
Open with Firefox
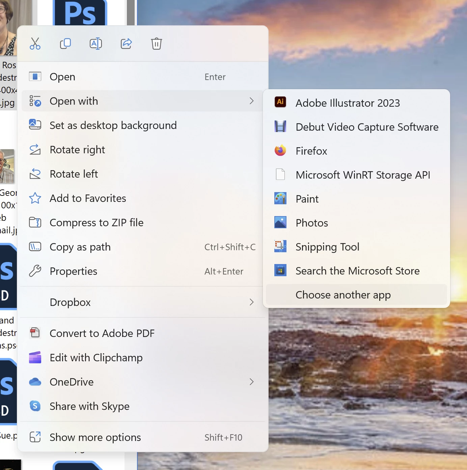pyautogui.click(x=356, y=151)
